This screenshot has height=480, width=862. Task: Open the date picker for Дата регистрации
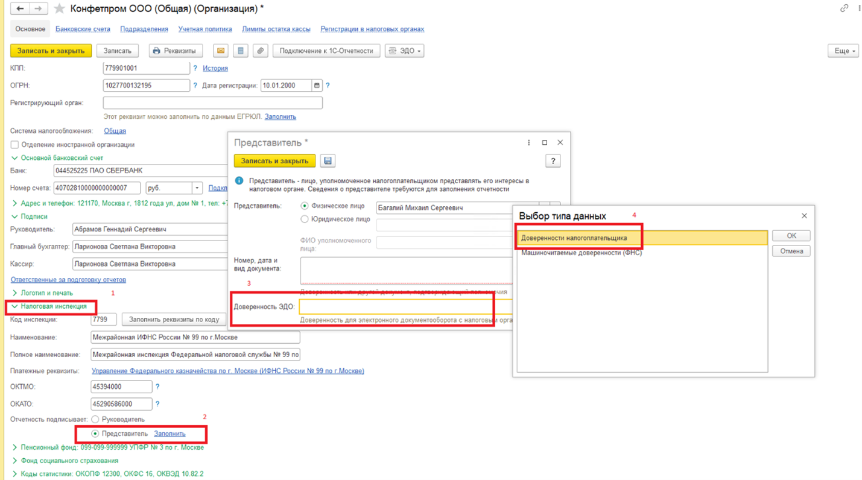[317, 86]
